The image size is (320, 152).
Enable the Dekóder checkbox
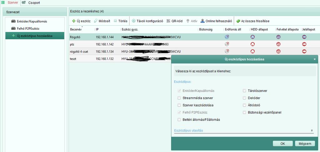(244, 98)
